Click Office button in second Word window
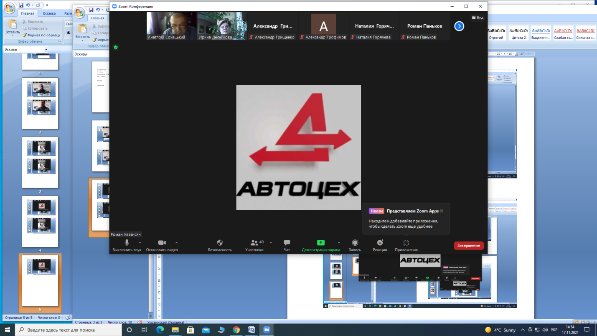The image size is (597, 336). 80,13
